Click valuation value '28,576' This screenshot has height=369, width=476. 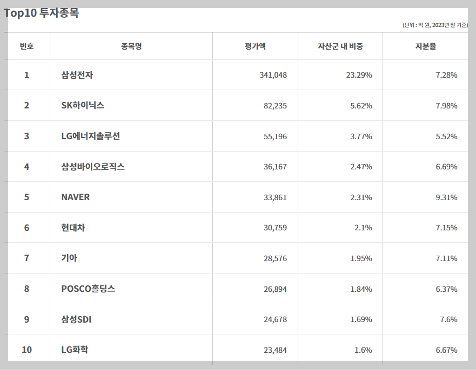(275, 258)
